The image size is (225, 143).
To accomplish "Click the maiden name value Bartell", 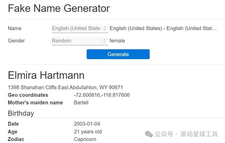I will [81, 103].
